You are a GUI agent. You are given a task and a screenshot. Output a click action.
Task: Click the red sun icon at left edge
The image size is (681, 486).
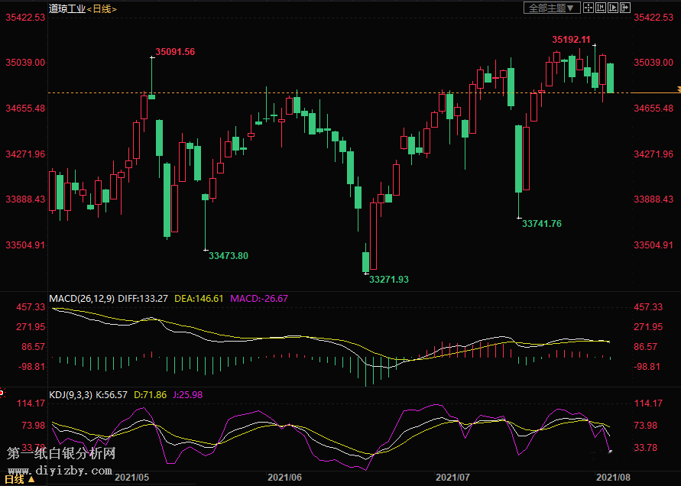click(x=2, y=393)
